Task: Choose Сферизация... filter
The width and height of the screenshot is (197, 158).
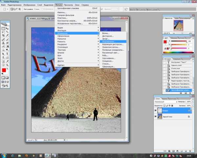Action: 113,66
